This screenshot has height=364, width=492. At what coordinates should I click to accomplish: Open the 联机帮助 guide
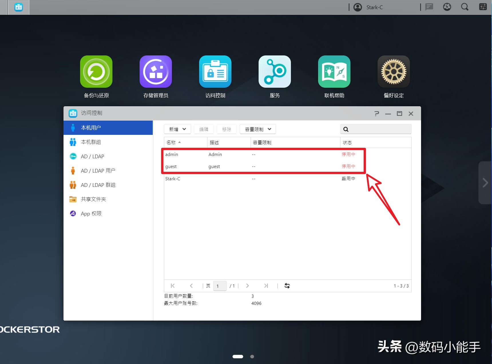coord(334,72)
